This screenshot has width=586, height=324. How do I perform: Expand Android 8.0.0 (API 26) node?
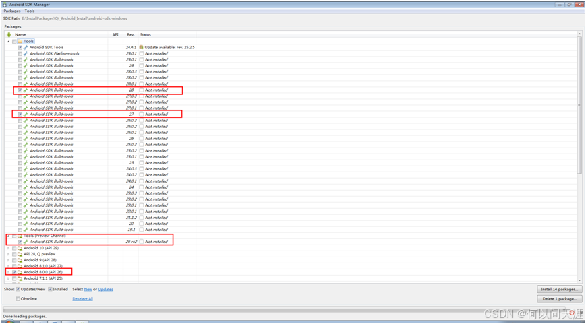[9, 272]
